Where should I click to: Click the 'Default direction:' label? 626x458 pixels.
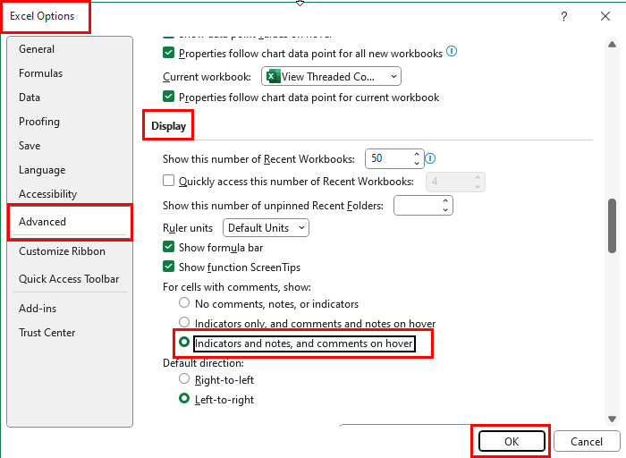[203, 363]
